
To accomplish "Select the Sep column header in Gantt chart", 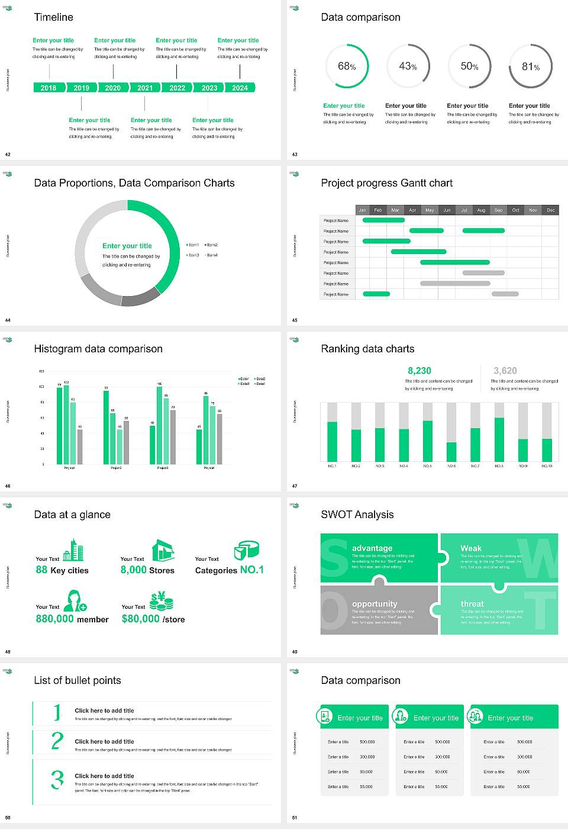I will [x=498, y=210].
